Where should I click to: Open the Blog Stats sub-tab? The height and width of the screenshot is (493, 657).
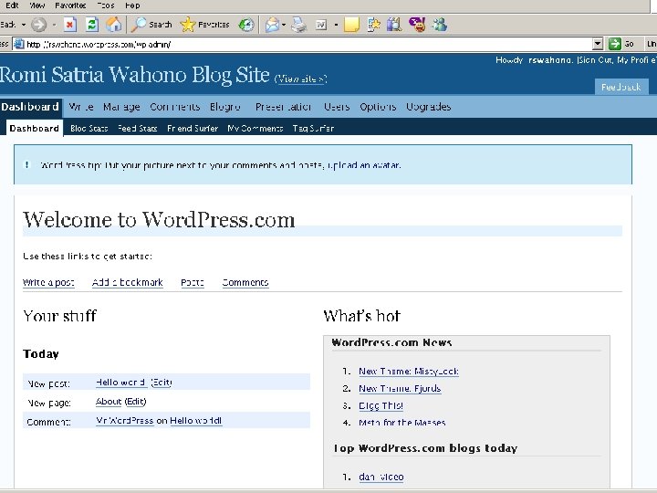coord(89,129)
